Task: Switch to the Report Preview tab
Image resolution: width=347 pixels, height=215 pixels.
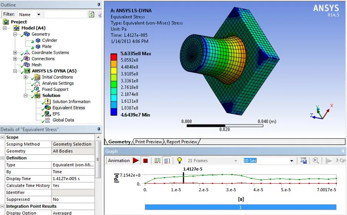Action: click(182, 142)
